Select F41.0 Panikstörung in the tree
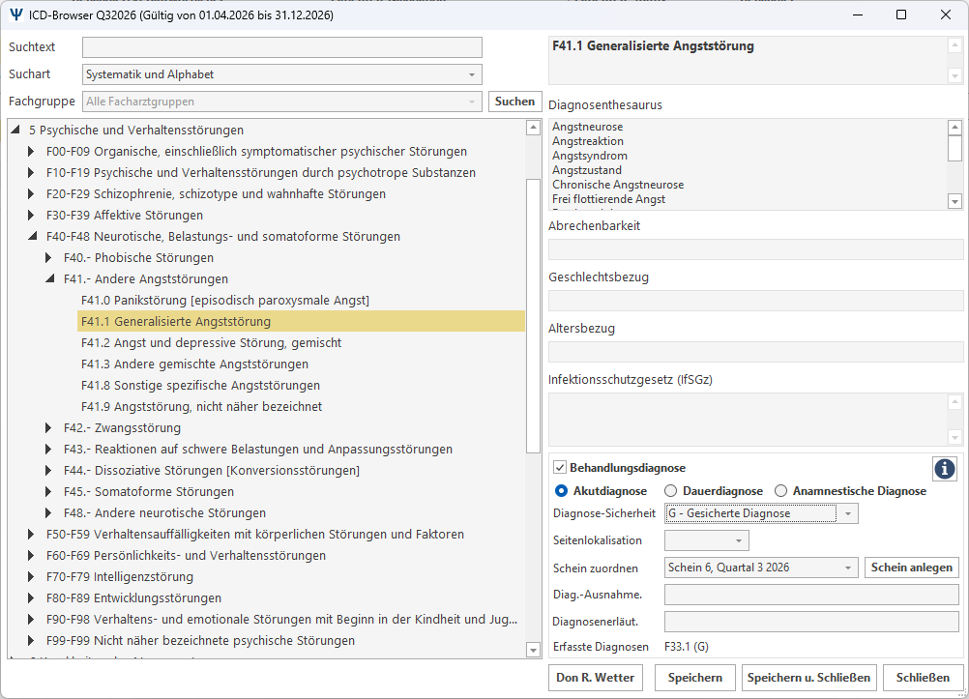This screenshot has height=699, width=969. coord(225,301)
